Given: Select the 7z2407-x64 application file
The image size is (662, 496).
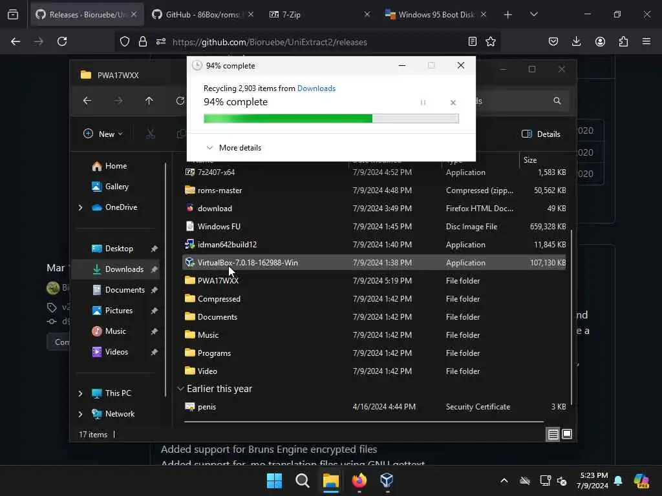Looking at the screenshot, I should (374, 172).
